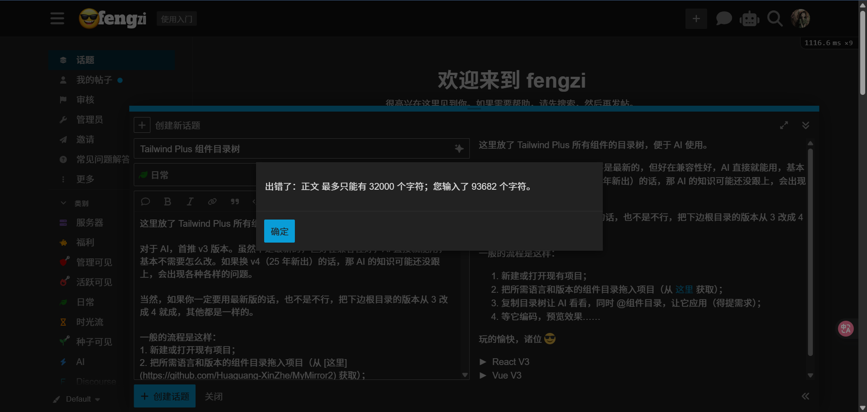Apply bold formatting in composer toolbar
This screenshot has width=867, height=412.
tap(168, 201)
